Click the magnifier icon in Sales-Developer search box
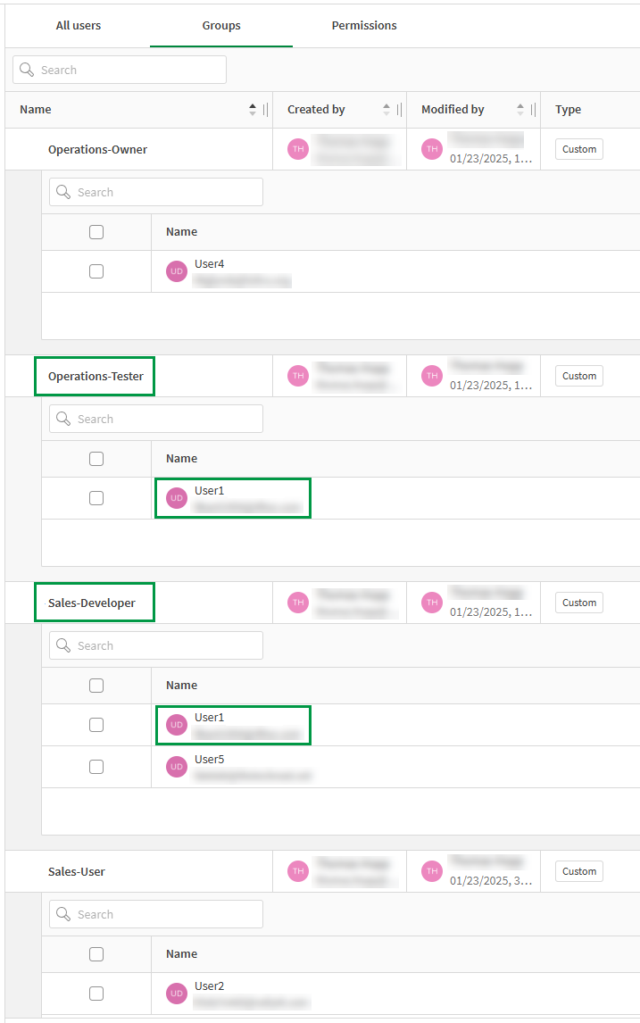 tap(62, 645)
